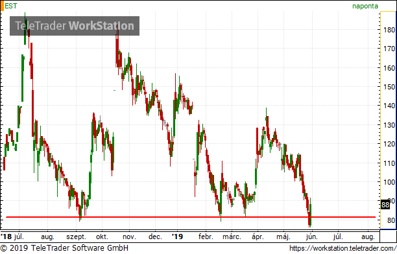Click the jún. month label on axis
Viewport: 397px width, 254px height.
(311, 237)
